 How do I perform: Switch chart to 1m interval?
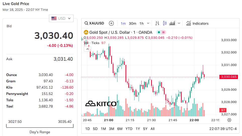pos(123,23)
